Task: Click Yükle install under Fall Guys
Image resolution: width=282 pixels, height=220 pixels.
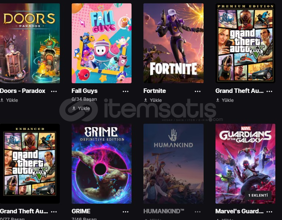Action: pos(81,108)
